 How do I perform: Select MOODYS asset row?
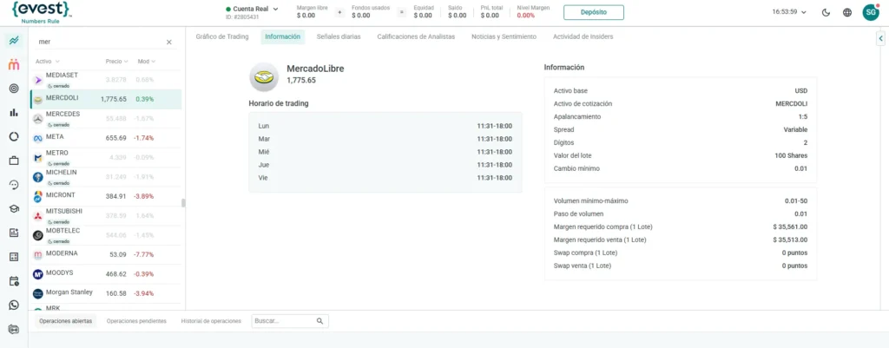(x=106, y=274)
